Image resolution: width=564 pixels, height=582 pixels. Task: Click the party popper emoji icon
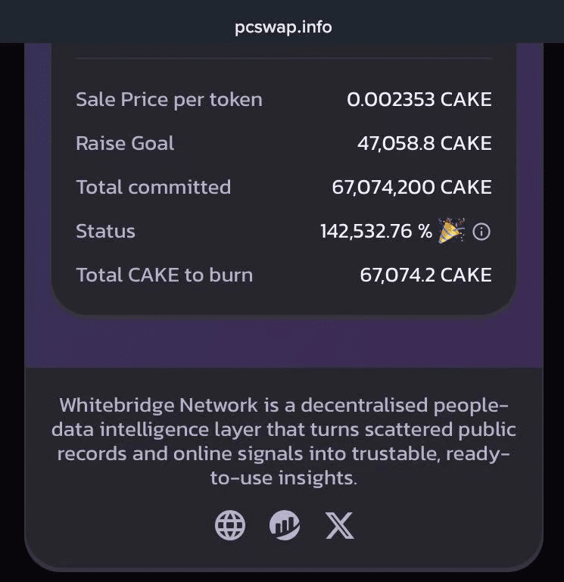pyautogui.click(x=451, y=231)
